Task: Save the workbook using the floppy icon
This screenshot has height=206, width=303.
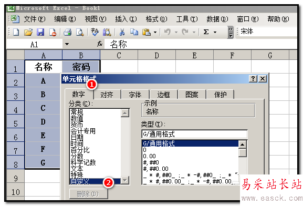Action: pos(40,32)
